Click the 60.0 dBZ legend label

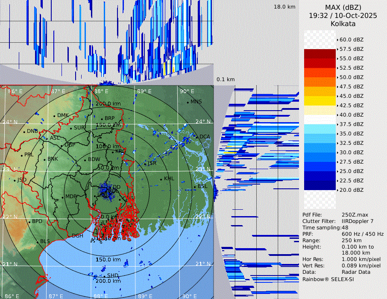coord(351,40)
